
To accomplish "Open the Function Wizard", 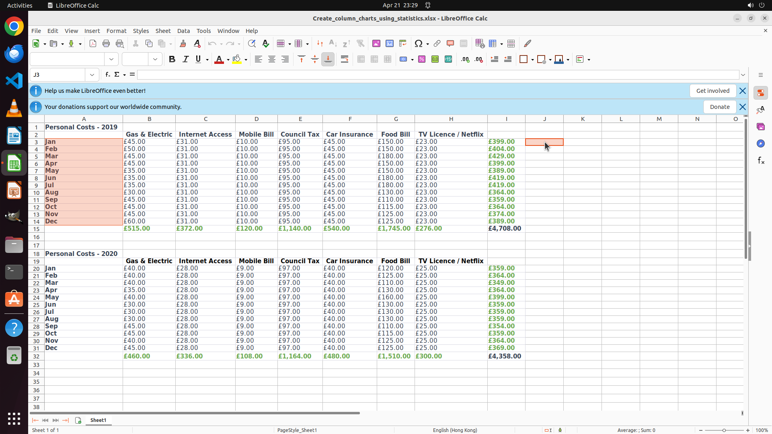I will pyautogui.click(x=108, y=75).
